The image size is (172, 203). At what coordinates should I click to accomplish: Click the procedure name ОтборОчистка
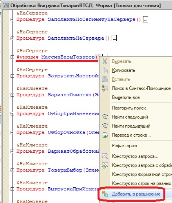(67, 132)
